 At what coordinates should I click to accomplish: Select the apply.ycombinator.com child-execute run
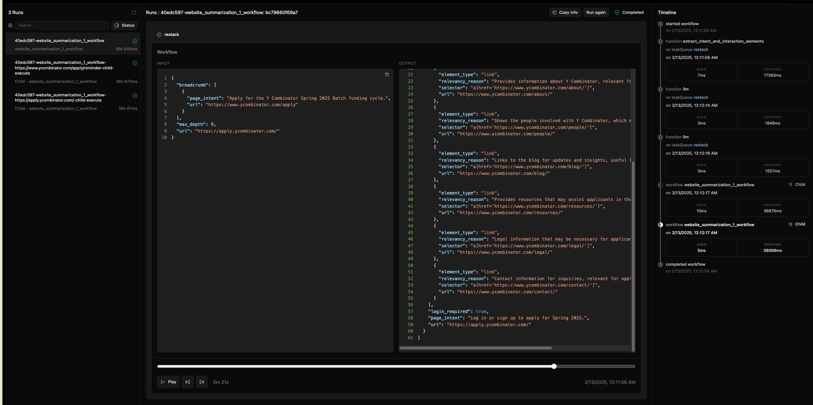[x=61, y=97]
